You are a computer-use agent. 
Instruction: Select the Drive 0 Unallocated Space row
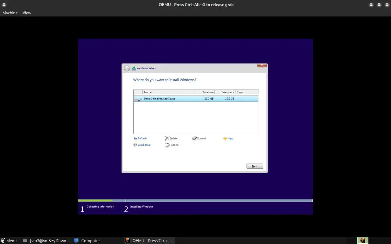[196, 99]
